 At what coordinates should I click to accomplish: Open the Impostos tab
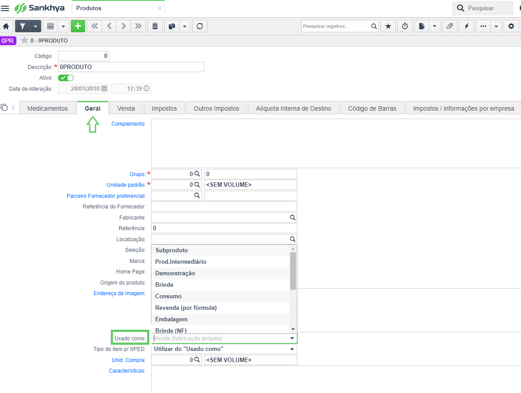(x=164, y=108)
